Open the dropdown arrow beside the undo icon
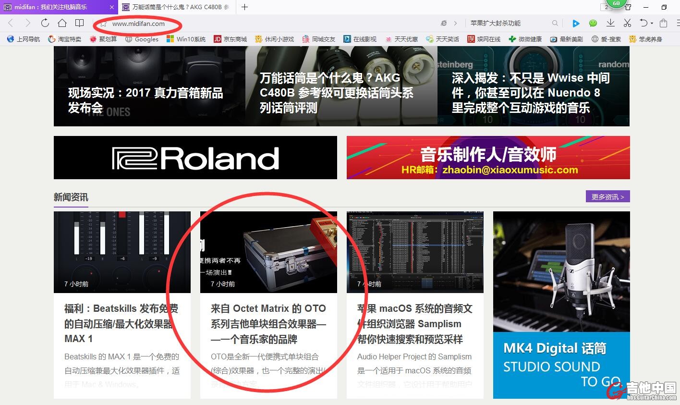The height and width of the screenshot is (405, 680). coord(652,23)
